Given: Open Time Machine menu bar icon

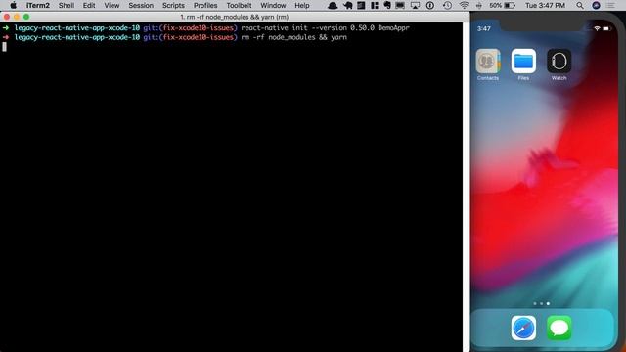Looking at the screenshot, I should (447, 5).
